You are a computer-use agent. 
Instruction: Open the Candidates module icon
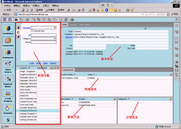click(x=8, y=28)
